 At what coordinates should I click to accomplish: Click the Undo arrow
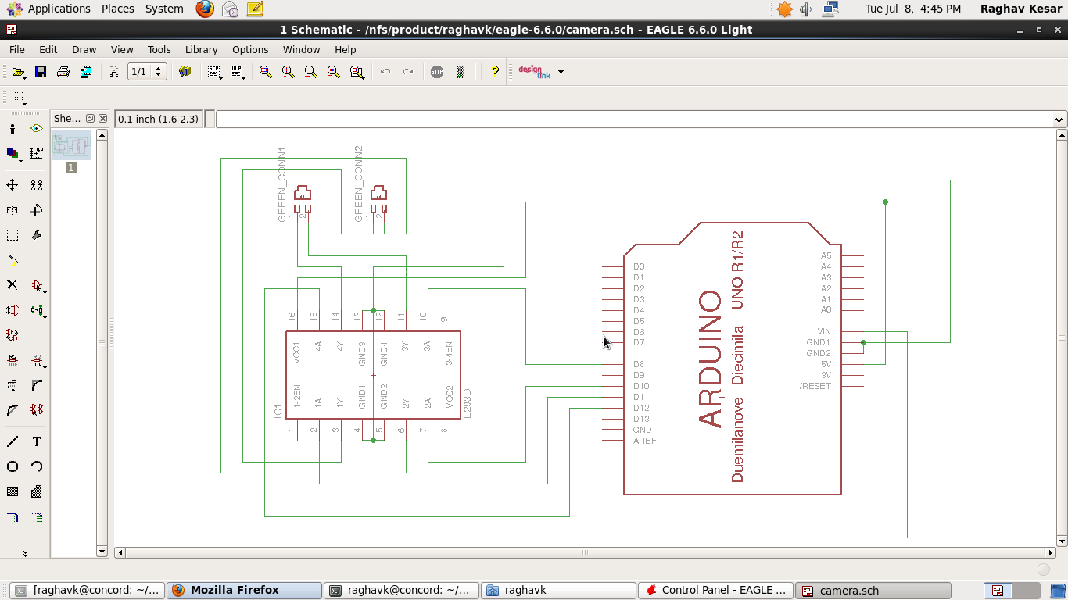385,72
